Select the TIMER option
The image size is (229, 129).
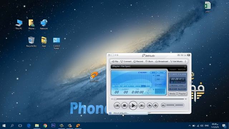173,74
